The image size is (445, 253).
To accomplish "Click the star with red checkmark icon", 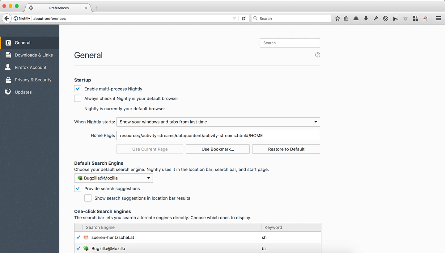I will pos(426,19).
